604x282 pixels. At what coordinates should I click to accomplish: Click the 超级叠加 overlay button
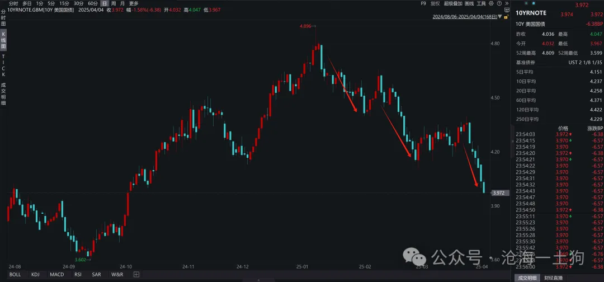[x=452, y=3]
